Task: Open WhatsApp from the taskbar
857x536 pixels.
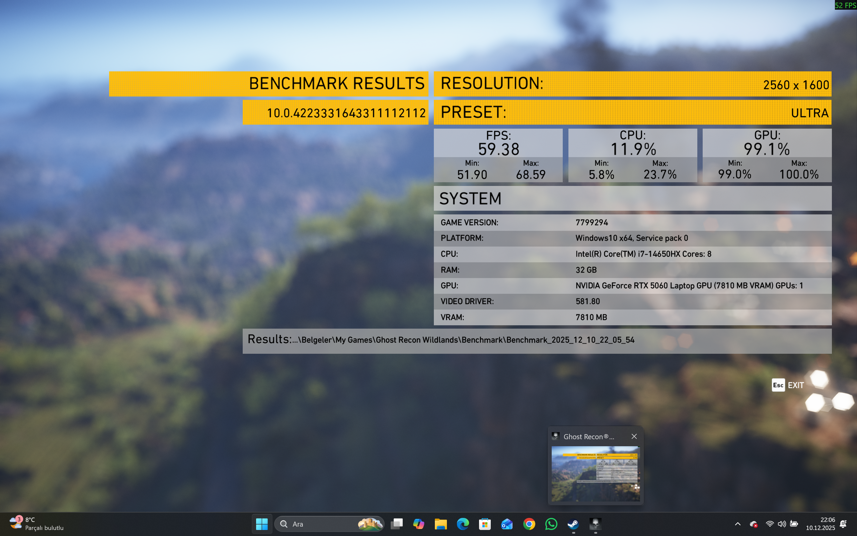Action: (x=551, y=524)
